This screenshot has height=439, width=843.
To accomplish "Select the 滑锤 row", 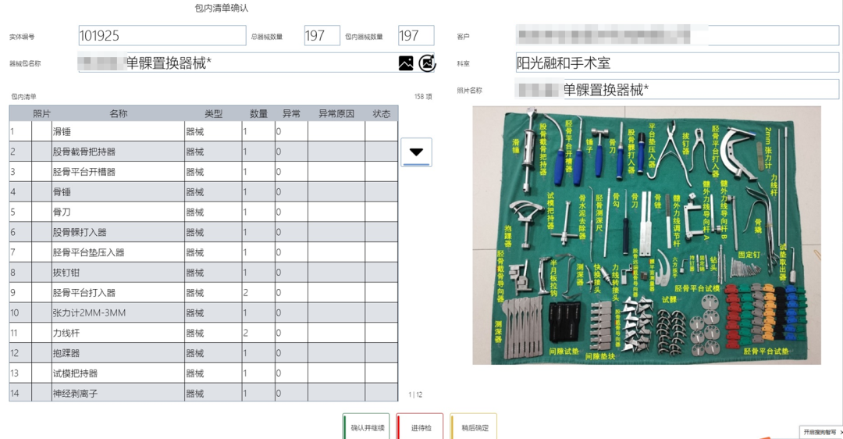I will click(204, 132).
